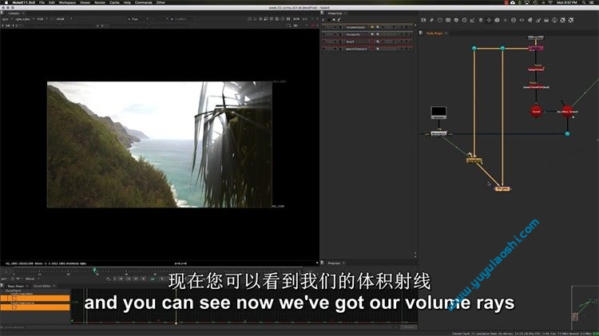This screenshot has height=336, width=599.
Task: Select the Properties panel tab
Action: pyautogui.click(x=335, y=14)
